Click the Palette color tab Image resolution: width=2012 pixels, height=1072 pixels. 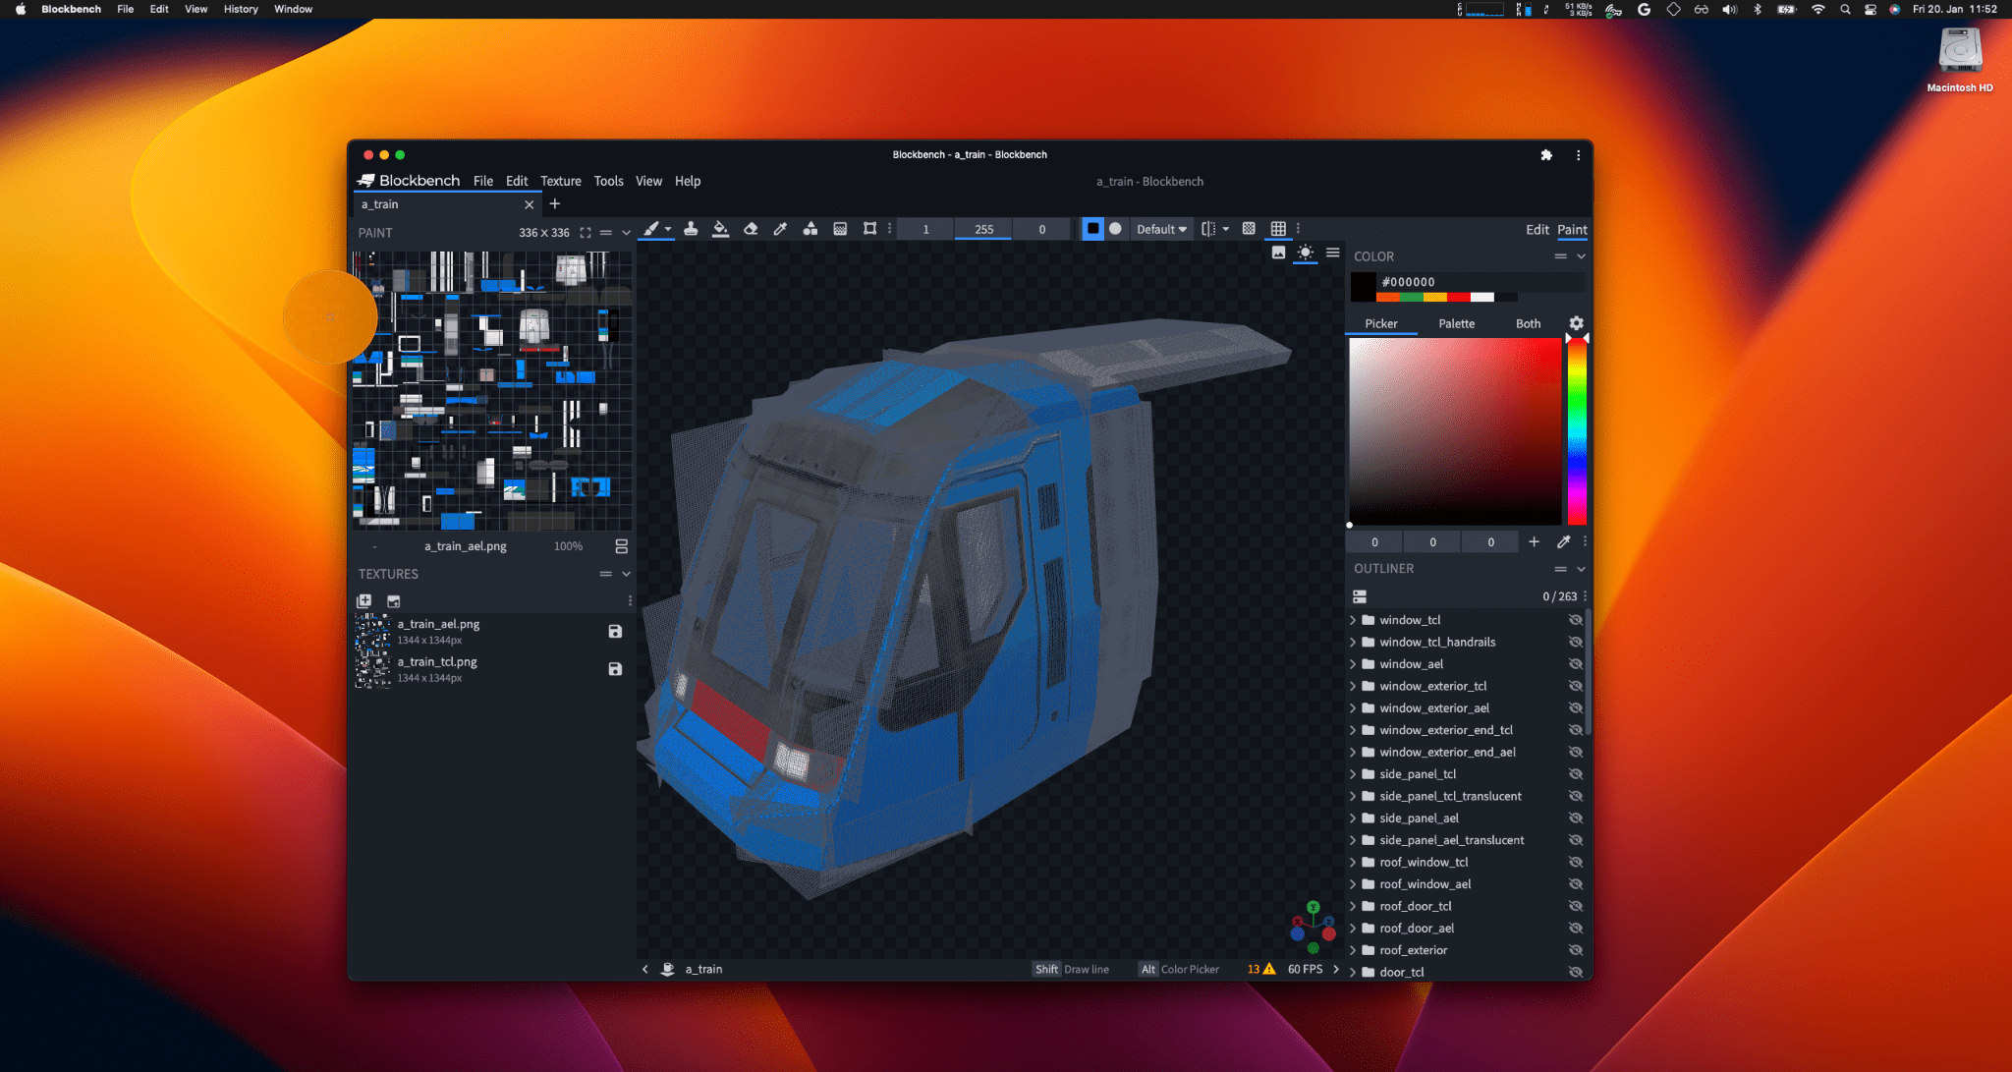point(1456,323)
